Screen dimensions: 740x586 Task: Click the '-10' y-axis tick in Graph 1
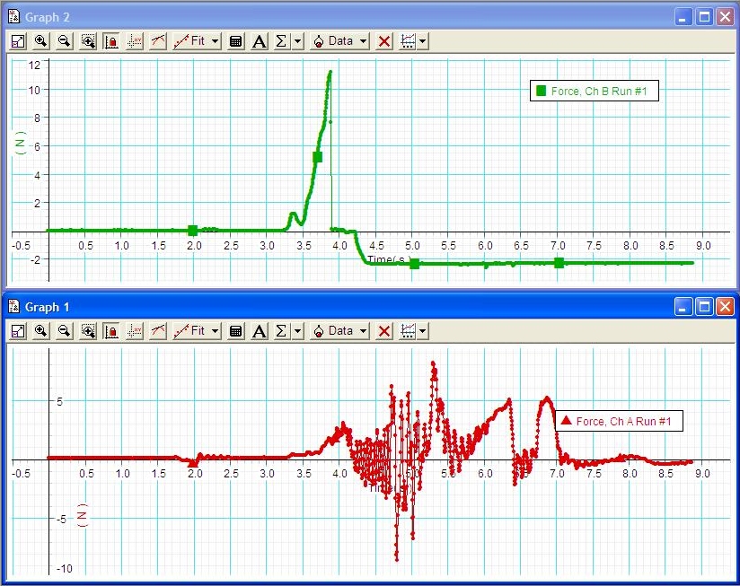tap(64, 569)
